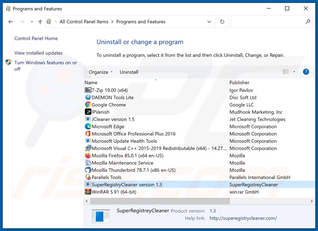Select Parallels Tools program name
The image size is (318, 231).
click(x=107, y=177)
